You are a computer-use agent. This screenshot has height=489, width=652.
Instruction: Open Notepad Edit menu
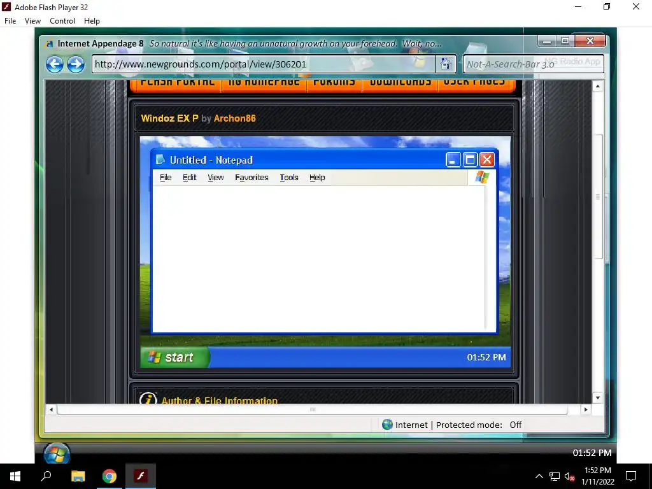[x=190, y=178]
